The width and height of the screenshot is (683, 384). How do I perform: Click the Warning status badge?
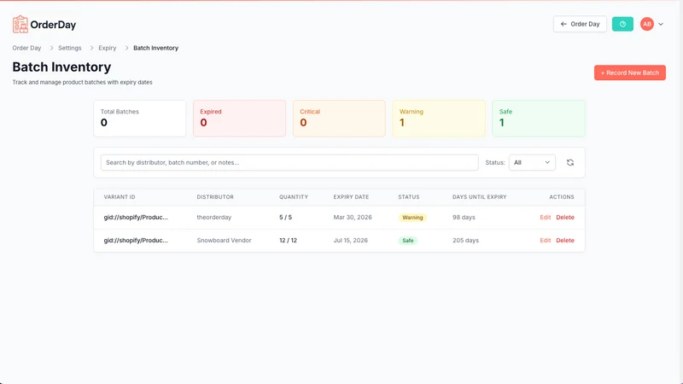pos(412,218)
